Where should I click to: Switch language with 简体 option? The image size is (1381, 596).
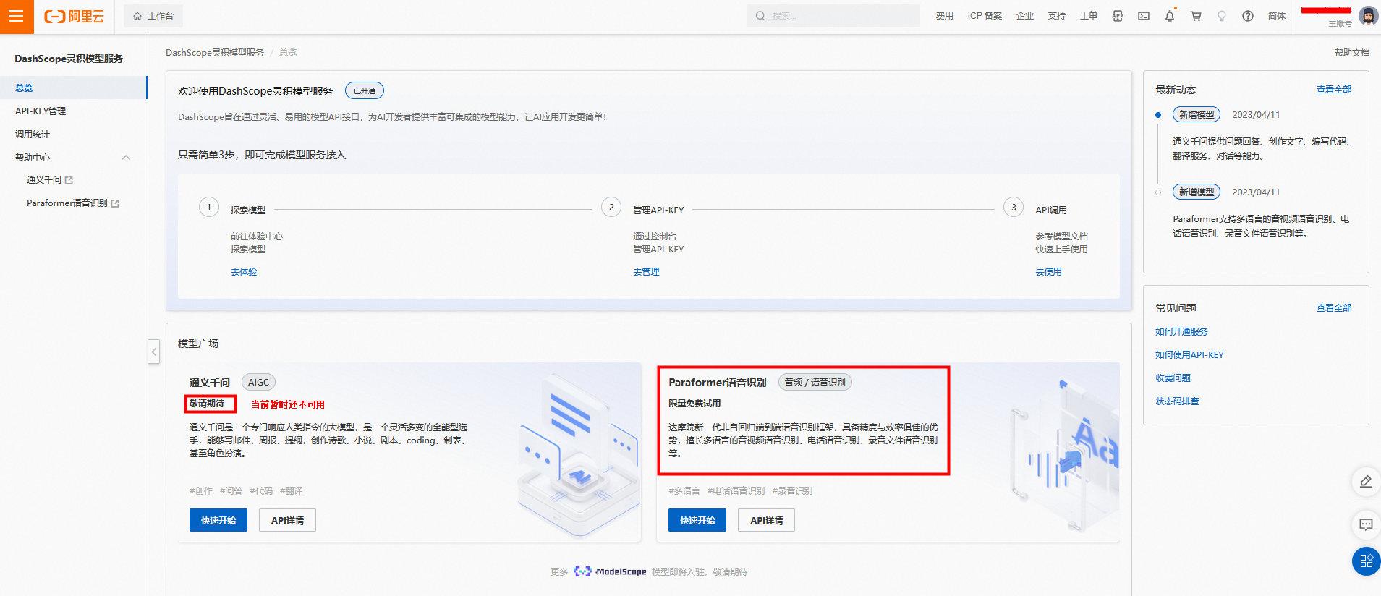pyautogui.click(x=1277, y=16)
